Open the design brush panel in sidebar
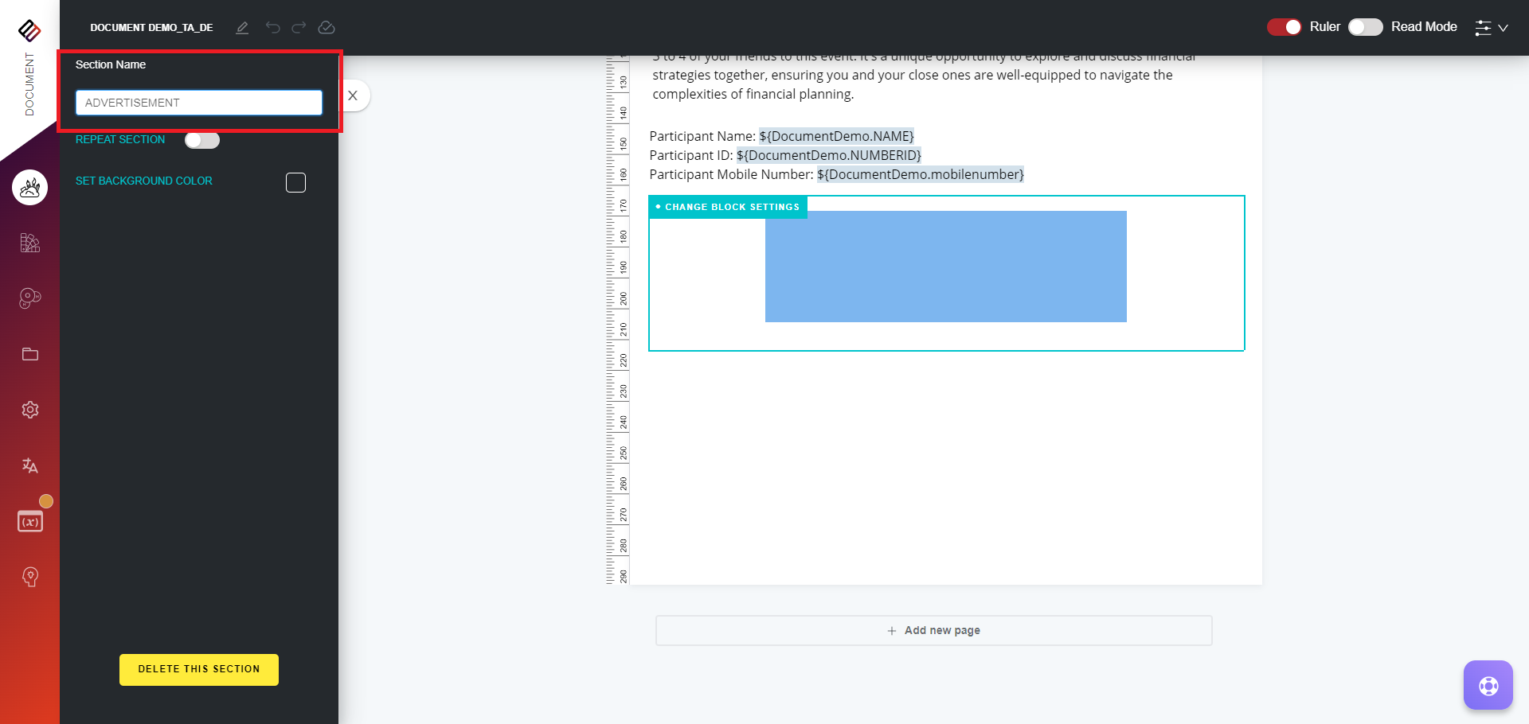1529x724 pixels. [x=29, y=187]
